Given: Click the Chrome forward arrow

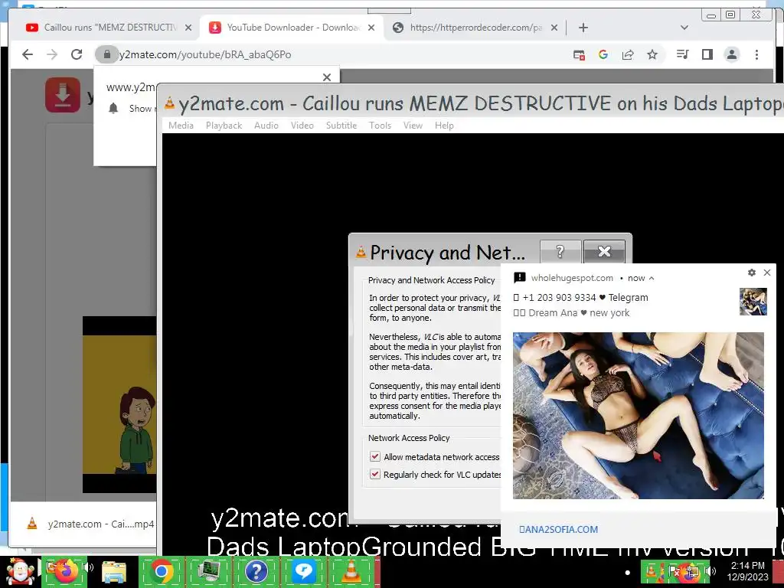Looking at the screenshot, I should coord(52,54).
